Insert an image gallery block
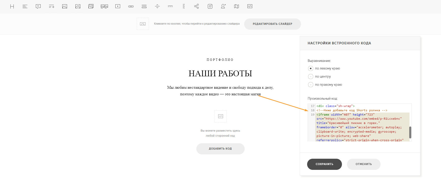Screen dimensions: 441x180 pos(91,6)
